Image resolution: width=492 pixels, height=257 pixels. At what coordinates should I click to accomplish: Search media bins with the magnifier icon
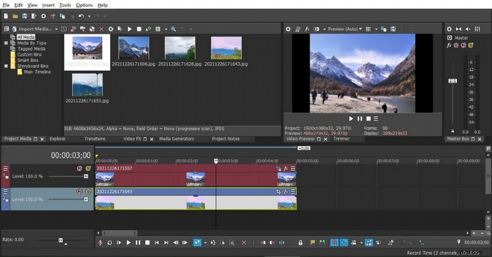point(173,29)
